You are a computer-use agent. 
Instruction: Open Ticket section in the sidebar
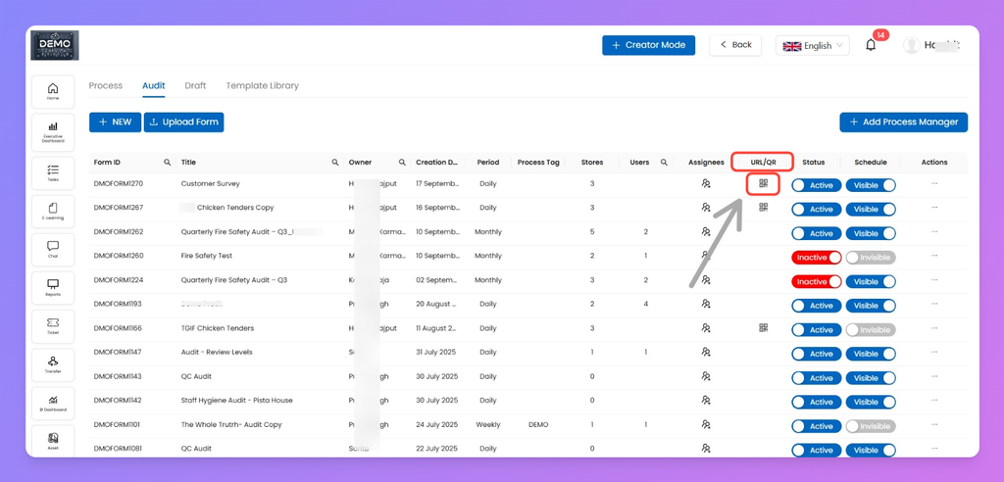click(x=53, y=326)
